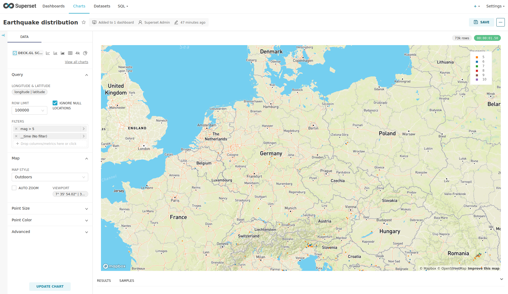The image size is (508, 294).
Task: Expand the Point Size section
Action: click(50, 208)
